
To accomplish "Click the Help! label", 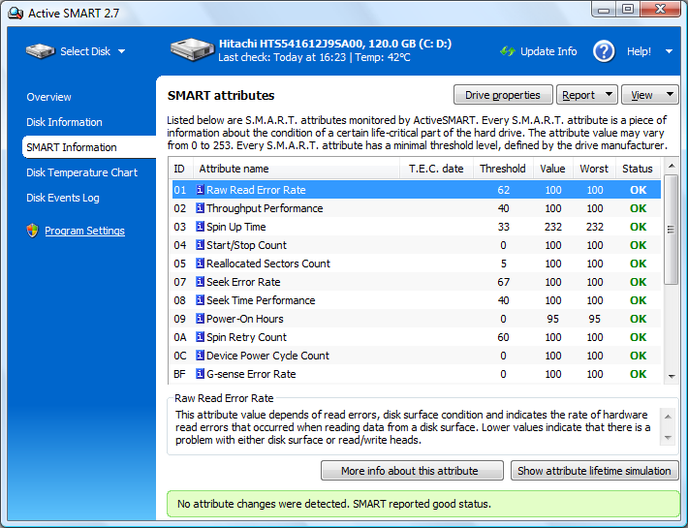I will tap(639, 51).
